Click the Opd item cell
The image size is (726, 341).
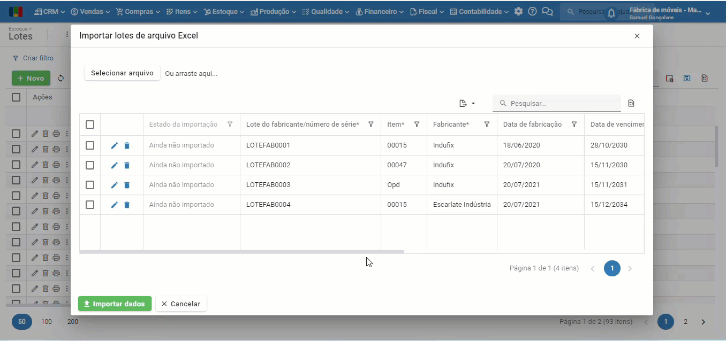(404, 185)
